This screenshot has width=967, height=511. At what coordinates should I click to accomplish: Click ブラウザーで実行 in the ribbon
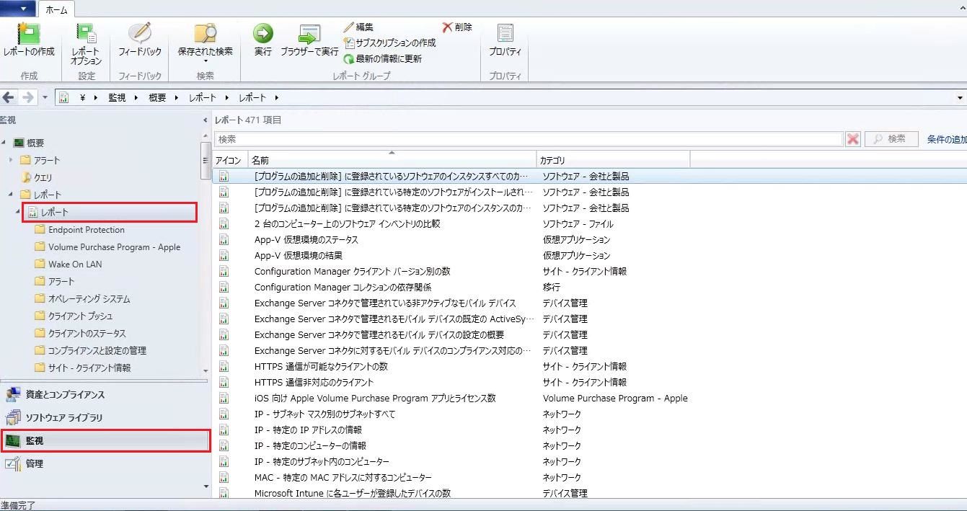[309, 40]
